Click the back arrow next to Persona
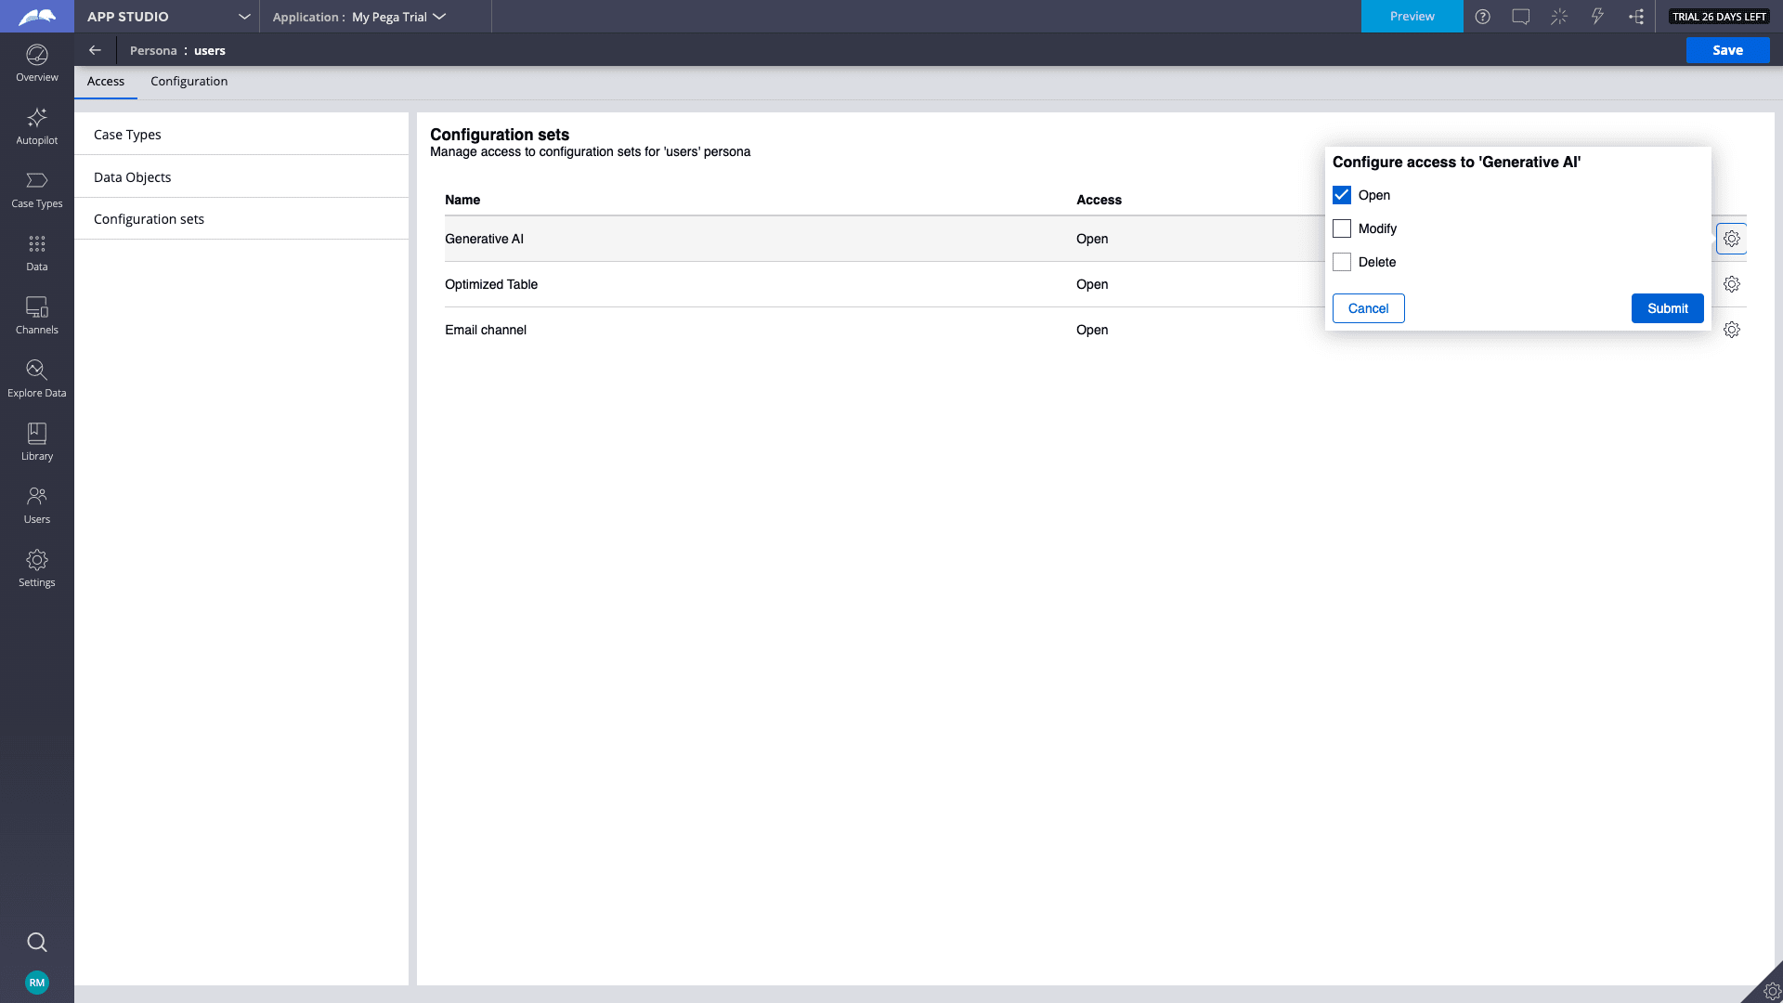Image resolution: width=1783 pixels, height=1003 pixels. click(x=95, y=50)
